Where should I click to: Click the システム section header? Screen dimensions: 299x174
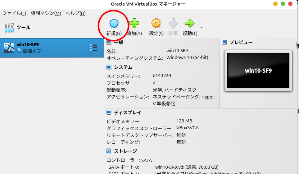click(123, 67)
